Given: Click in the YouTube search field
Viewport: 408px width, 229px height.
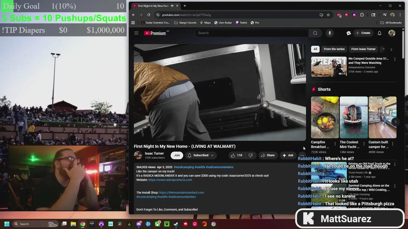Looking at the screenshot, I should [252, 33].
